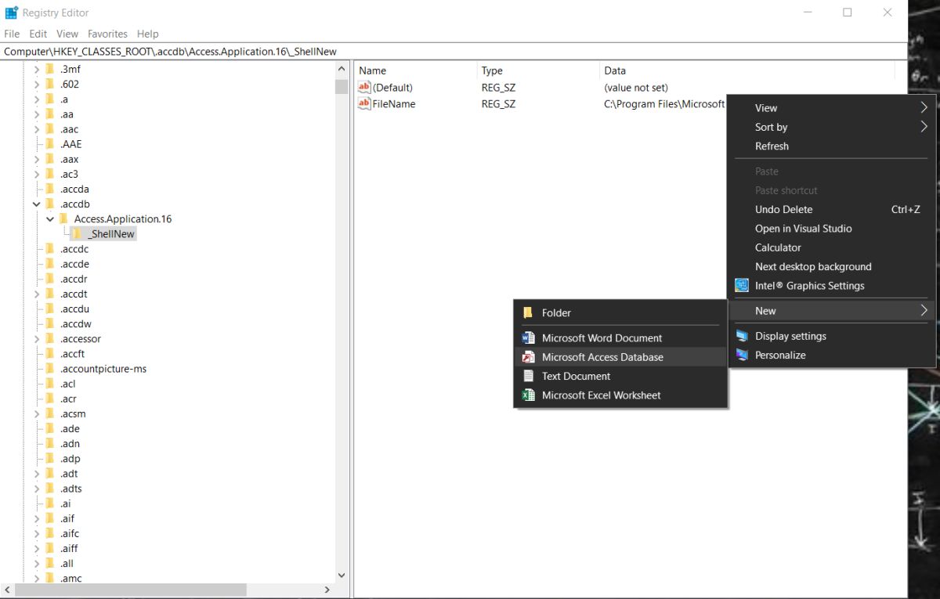Click the tree horizontal scrollbar right arrow
940x599 pixels.
[x=327, y=590]
